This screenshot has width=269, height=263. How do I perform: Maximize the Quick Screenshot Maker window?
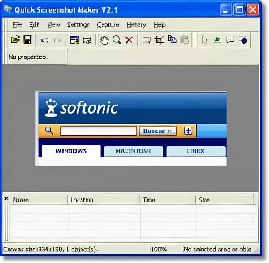239,9
